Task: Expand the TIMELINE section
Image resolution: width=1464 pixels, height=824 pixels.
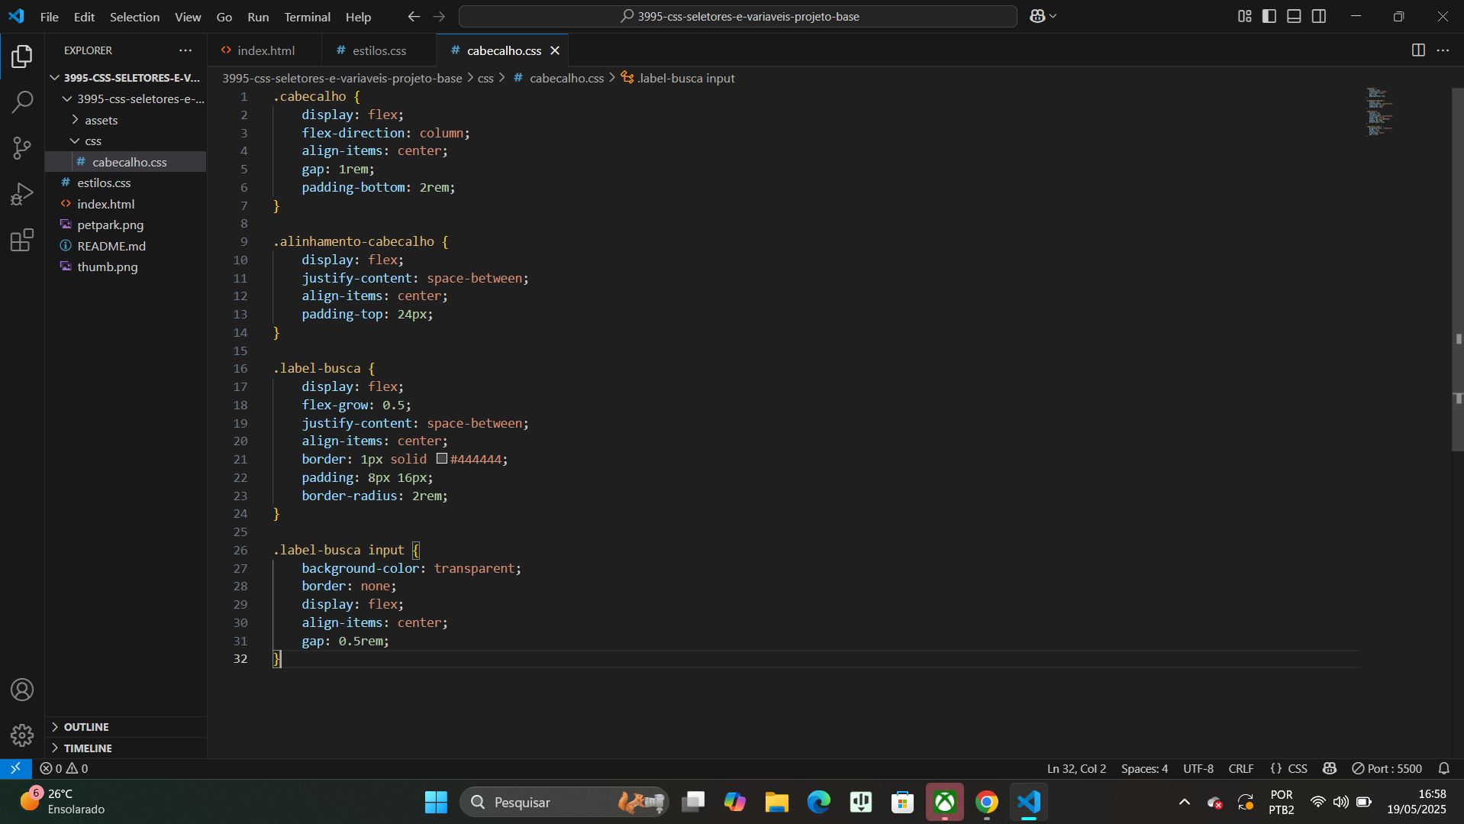Action: [x=126, y=748]
